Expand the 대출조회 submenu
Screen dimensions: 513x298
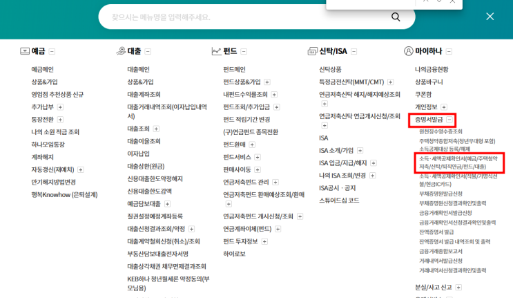156,129
